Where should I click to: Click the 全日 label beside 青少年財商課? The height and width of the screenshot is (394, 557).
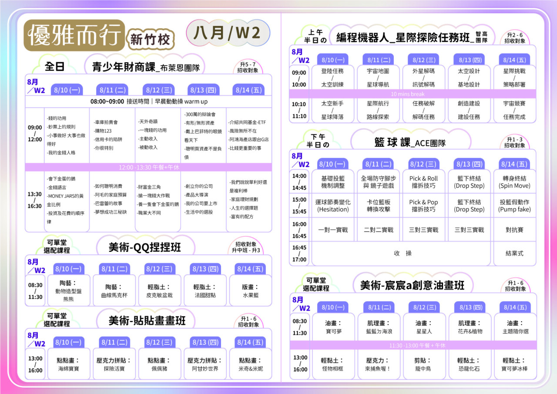(x=54, y=67)
